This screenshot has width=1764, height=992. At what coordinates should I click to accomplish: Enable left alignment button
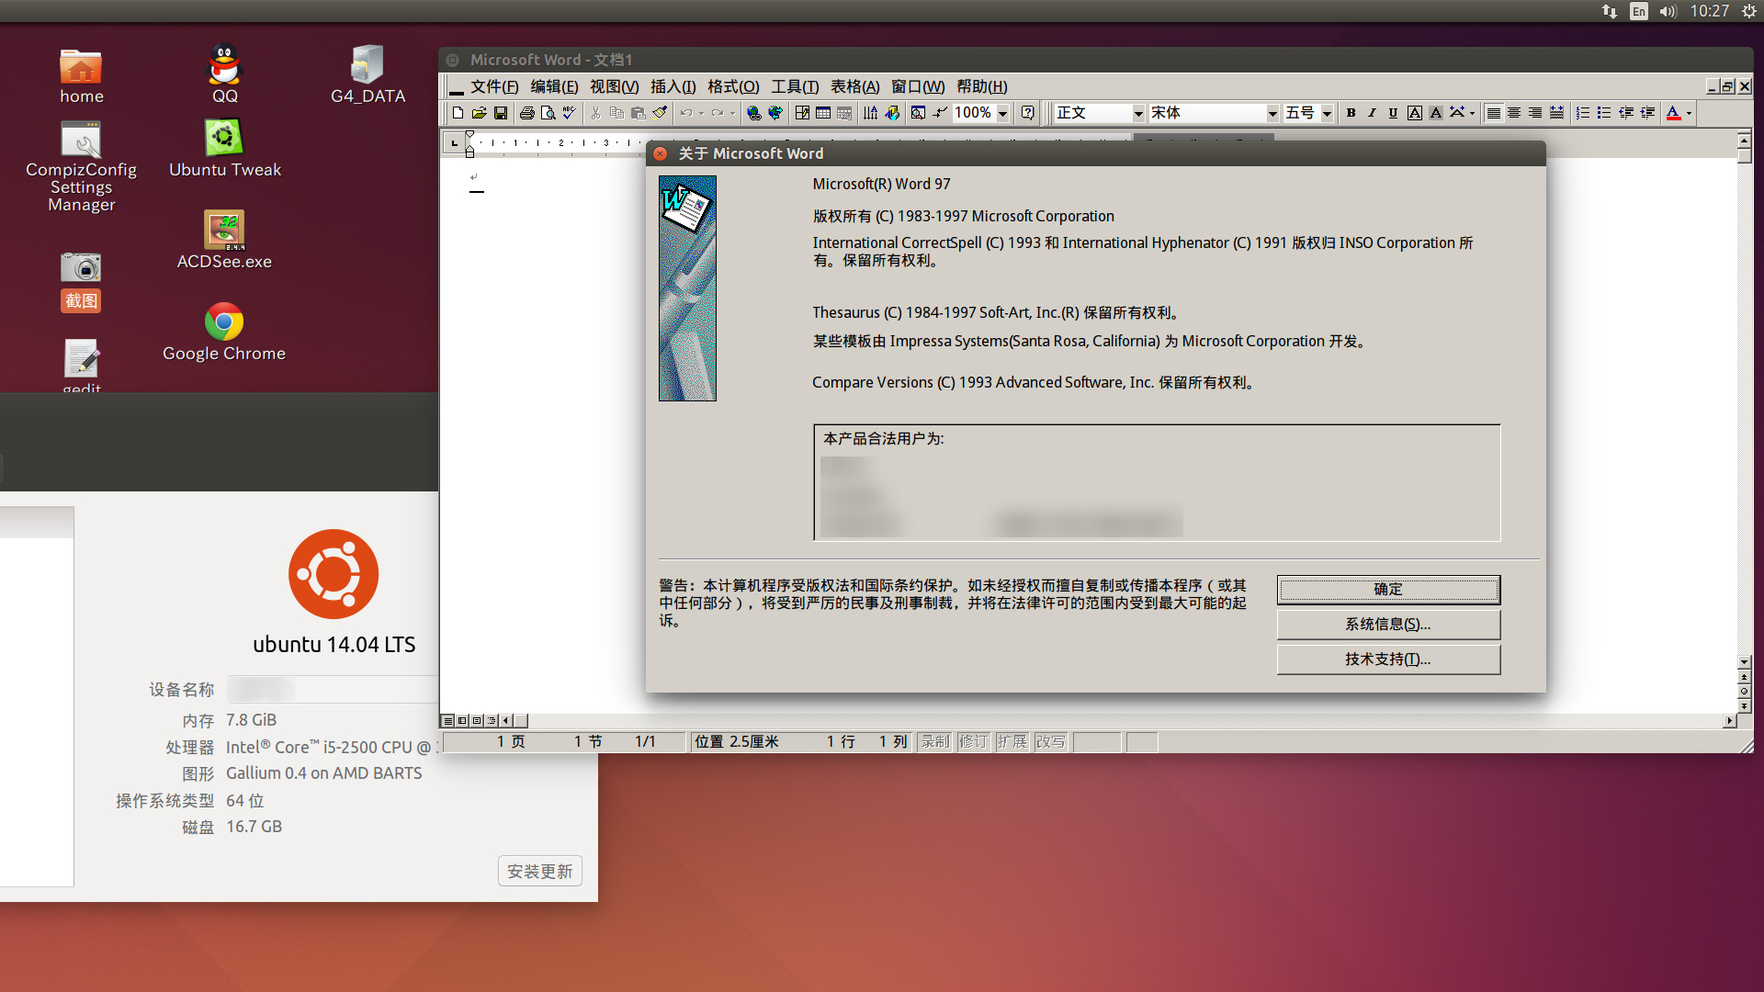(x=1493, y=113)
